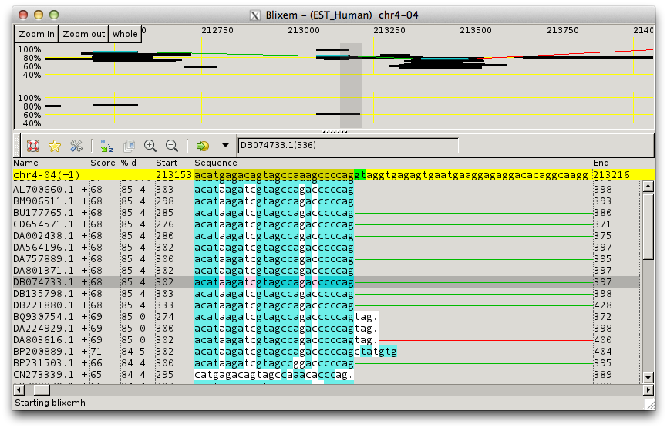Select the DA803616.1 row
Image resolution: width=667 pixels, height=428 pixels.
pos(326,340)
